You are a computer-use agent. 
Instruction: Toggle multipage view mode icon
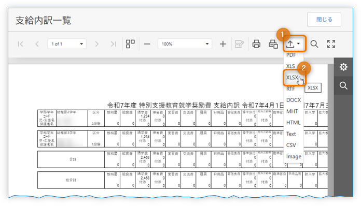[x=130, y=44]
